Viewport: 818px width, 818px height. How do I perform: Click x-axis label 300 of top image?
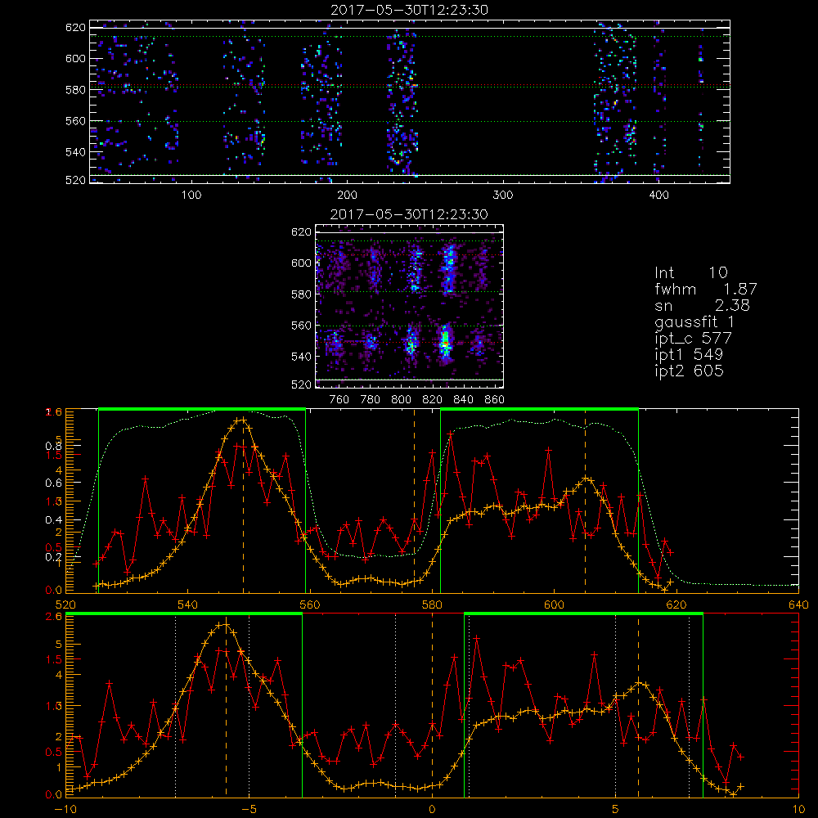(503, 196)
